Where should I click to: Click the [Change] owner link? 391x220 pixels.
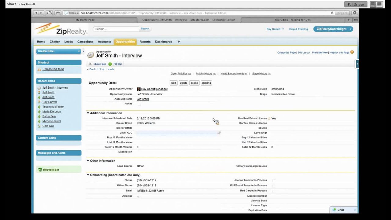(x=162, y=89)
